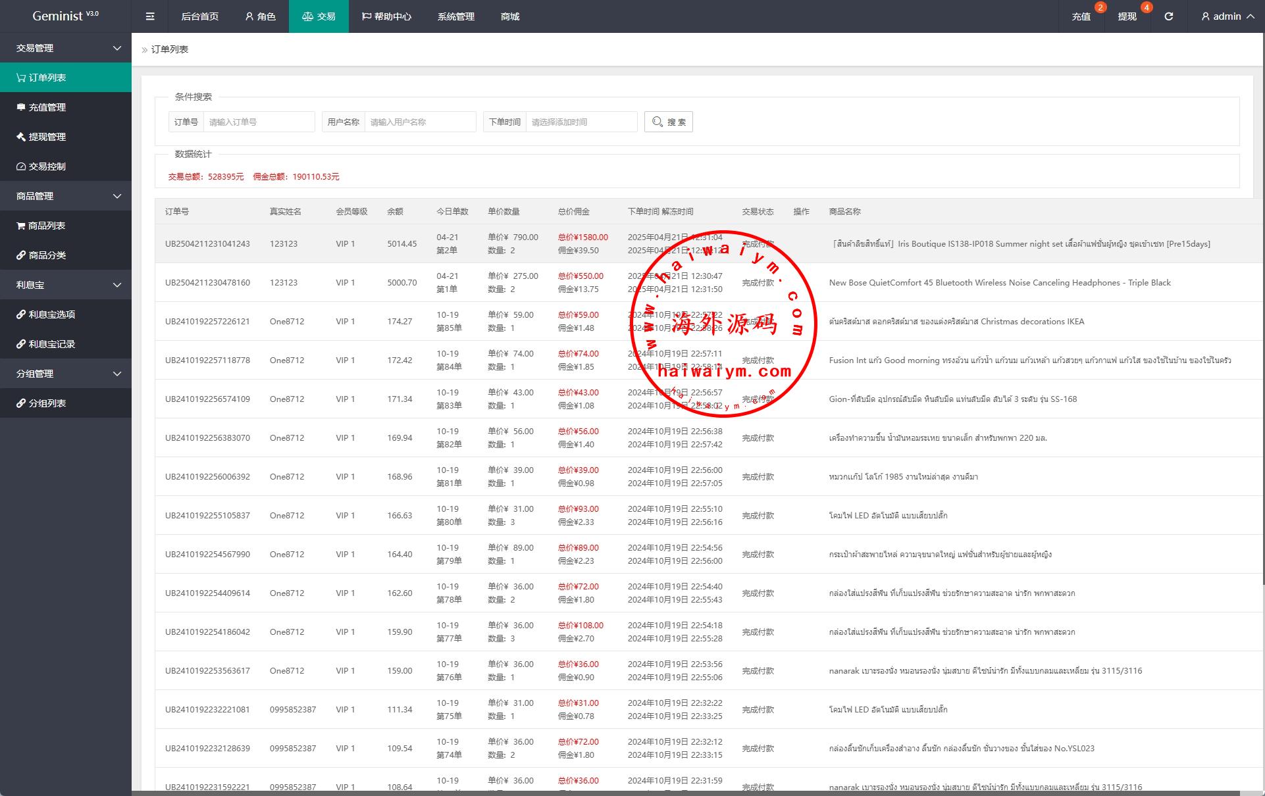Open 分组列表 in the sidebar

click(x=47, y=403)
